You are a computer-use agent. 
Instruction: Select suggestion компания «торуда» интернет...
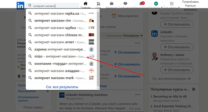(61, 63)
